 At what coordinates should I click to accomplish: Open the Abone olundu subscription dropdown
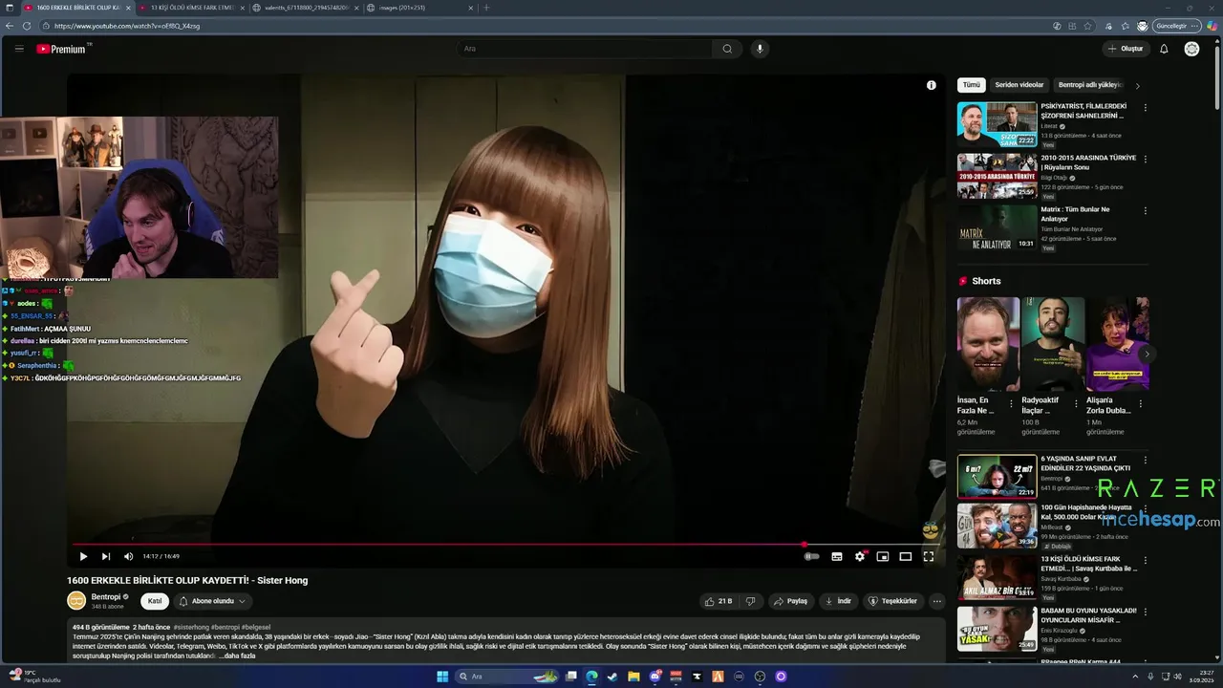pyautogui.click(x=214, y=601)
